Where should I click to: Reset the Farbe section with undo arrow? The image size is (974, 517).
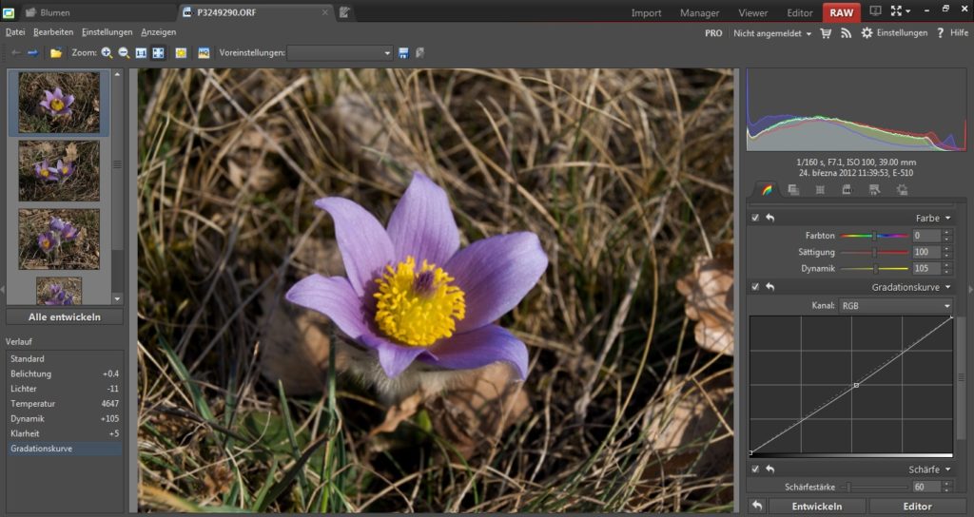769,218
